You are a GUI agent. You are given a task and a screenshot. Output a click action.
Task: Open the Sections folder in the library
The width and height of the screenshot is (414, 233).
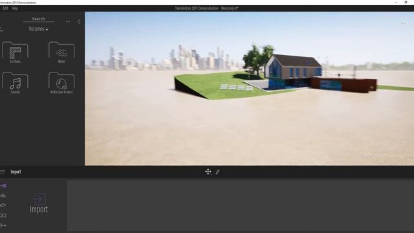tap(15, 52)
